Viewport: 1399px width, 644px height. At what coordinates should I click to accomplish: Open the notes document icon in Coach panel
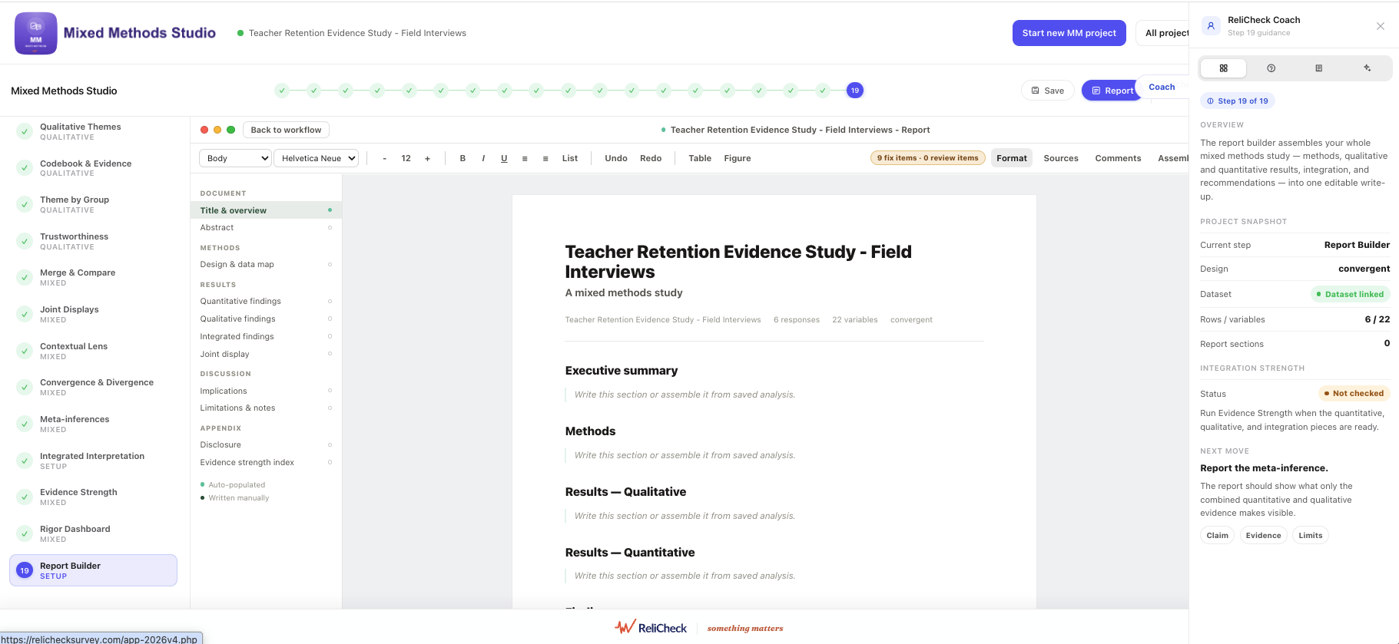click(1318, 68)
